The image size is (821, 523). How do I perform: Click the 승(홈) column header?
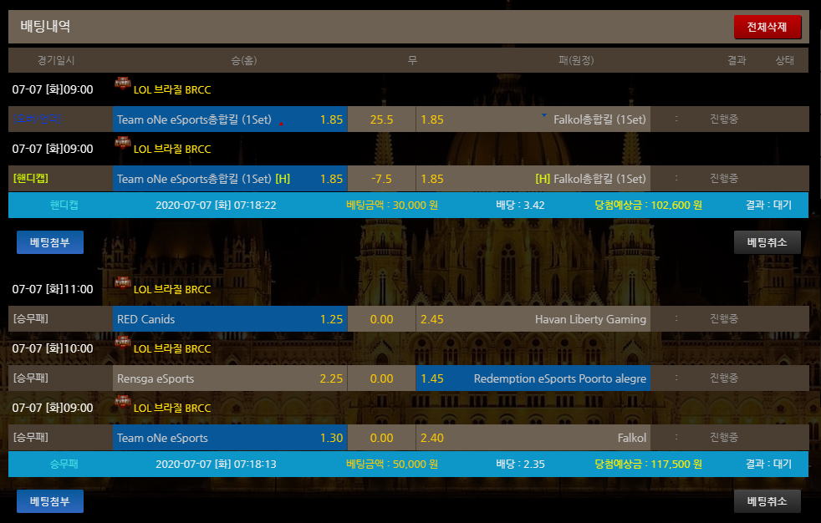point(244,60)
